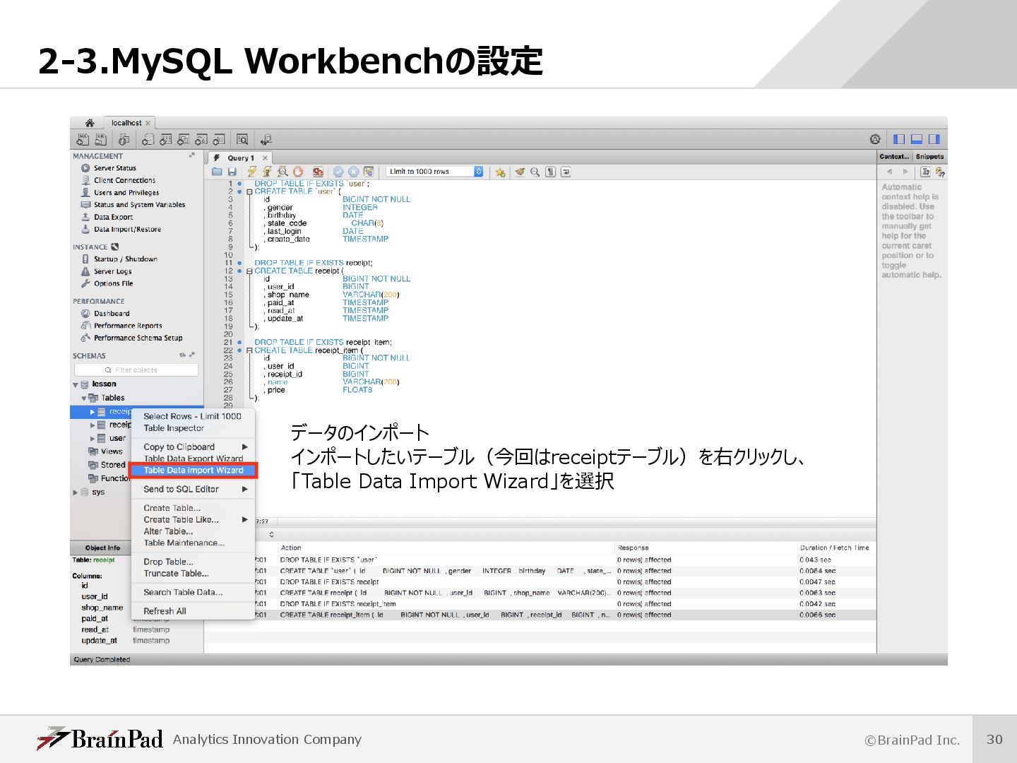Toggle word wrapping icon
The width and height of the screenshot is (1017, 763).
tap(566, 172)
